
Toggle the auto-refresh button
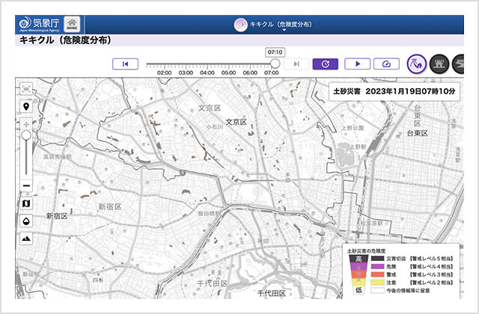[326, 64]
